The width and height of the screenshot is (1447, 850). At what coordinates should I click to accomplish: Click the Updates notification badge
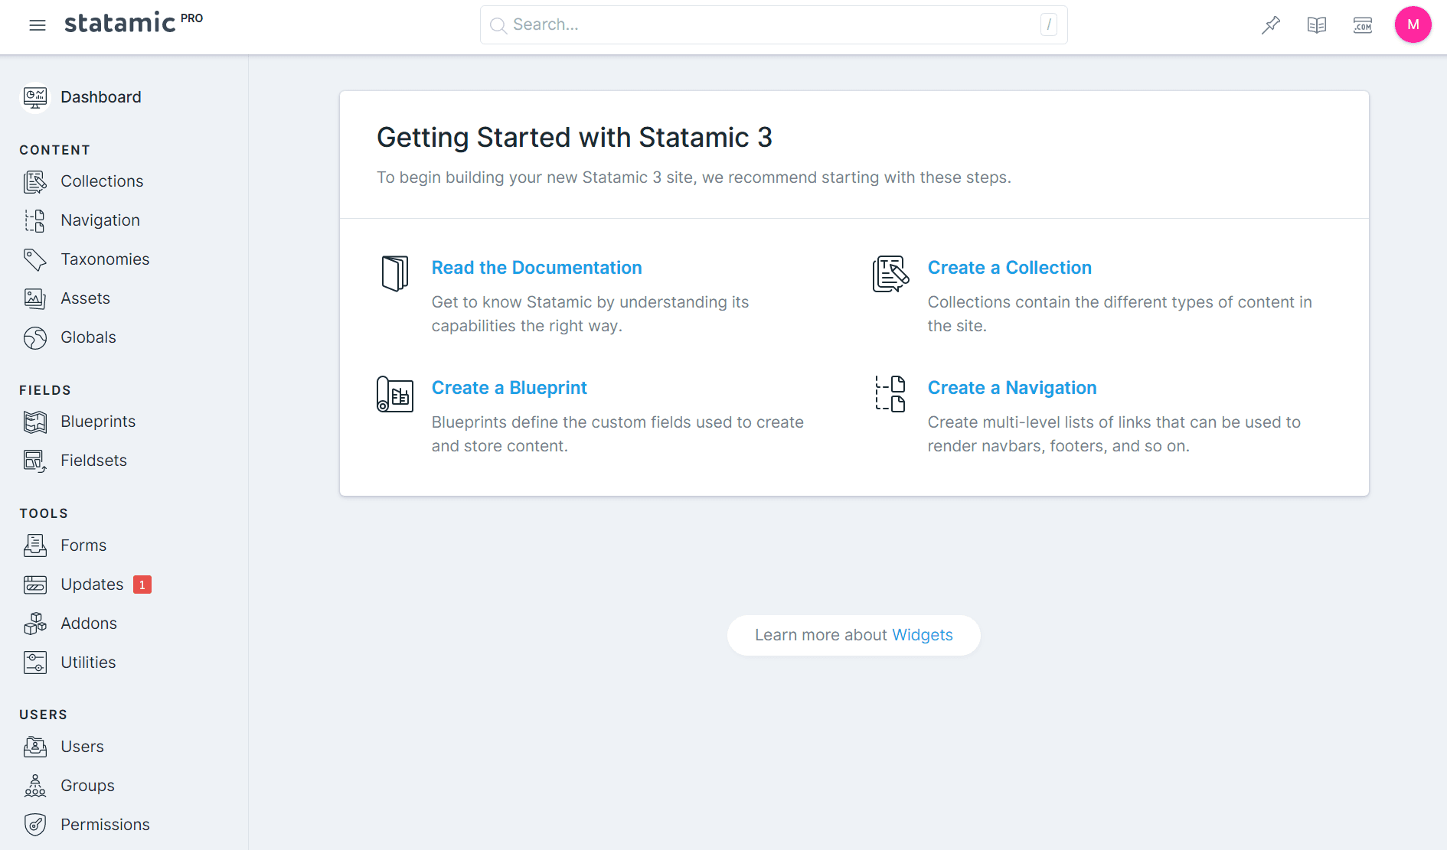(142, 585)
